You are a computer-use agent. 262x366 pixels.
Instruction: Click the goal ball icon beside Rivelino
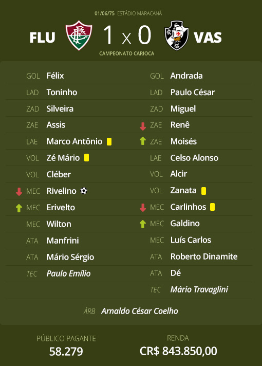pyautogui.click(x=84, y=191)
